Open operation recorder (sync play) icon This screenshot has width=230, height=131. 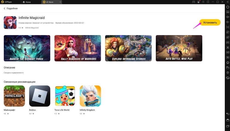[x=228, y=32]
